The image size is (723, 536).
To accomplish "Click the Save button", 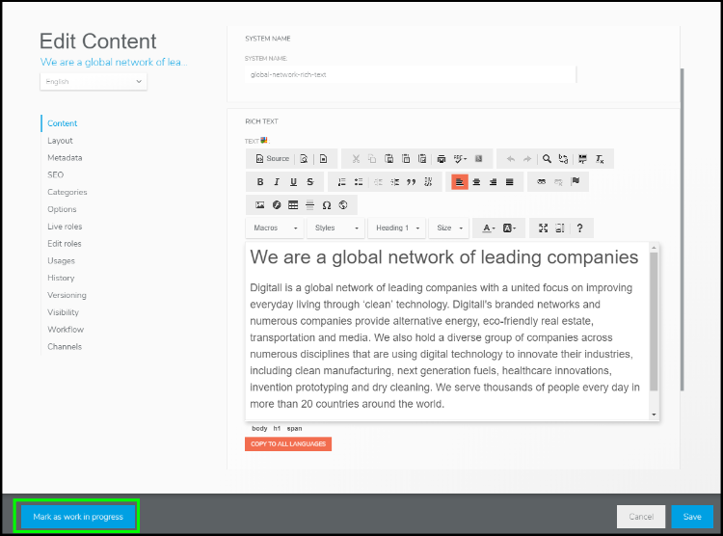I will click(692, 517).
